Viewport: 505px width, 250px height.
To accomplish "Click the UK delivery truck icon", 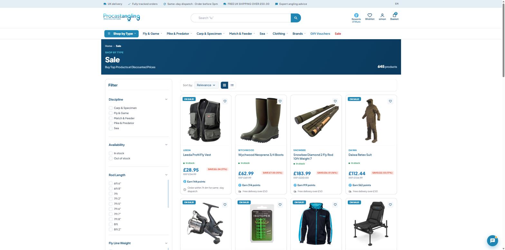I will tap(105, 4).
